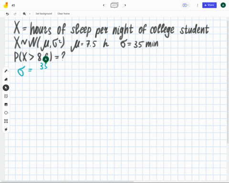Go to the next frame
The width and height of the screenshot is (229, 183).
125,5
